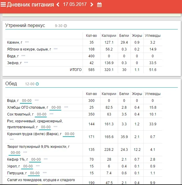Open options dots for Кефир 1%

tap(45, 159)
